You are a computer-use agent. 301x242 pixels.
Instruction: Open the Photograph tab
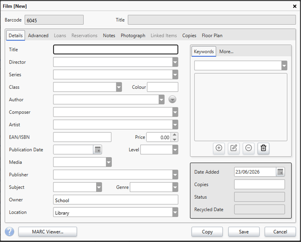click(133, 36)
